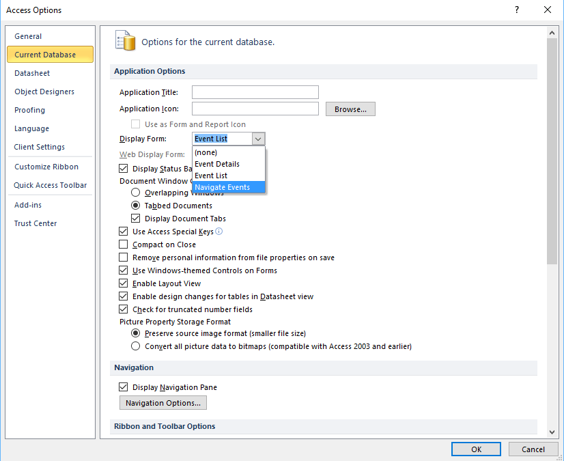The height and width of the screenshot is (461, 564).
Task: Choose Convert all picture data to bitmaps
Action: 136,346
